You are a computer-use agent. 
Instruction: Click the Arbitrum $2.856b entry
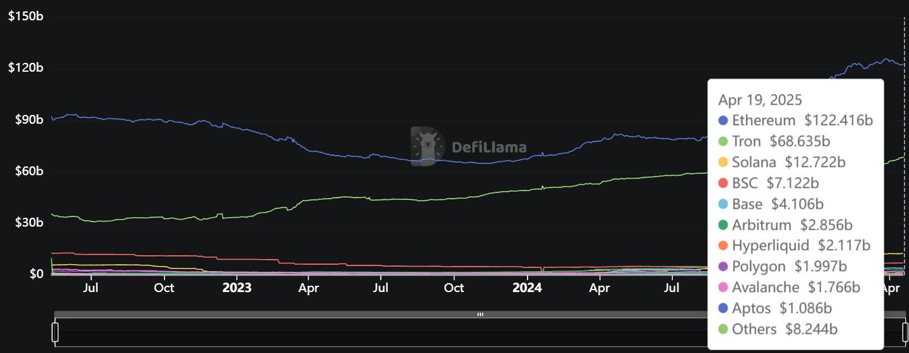(x=786, y=225)
